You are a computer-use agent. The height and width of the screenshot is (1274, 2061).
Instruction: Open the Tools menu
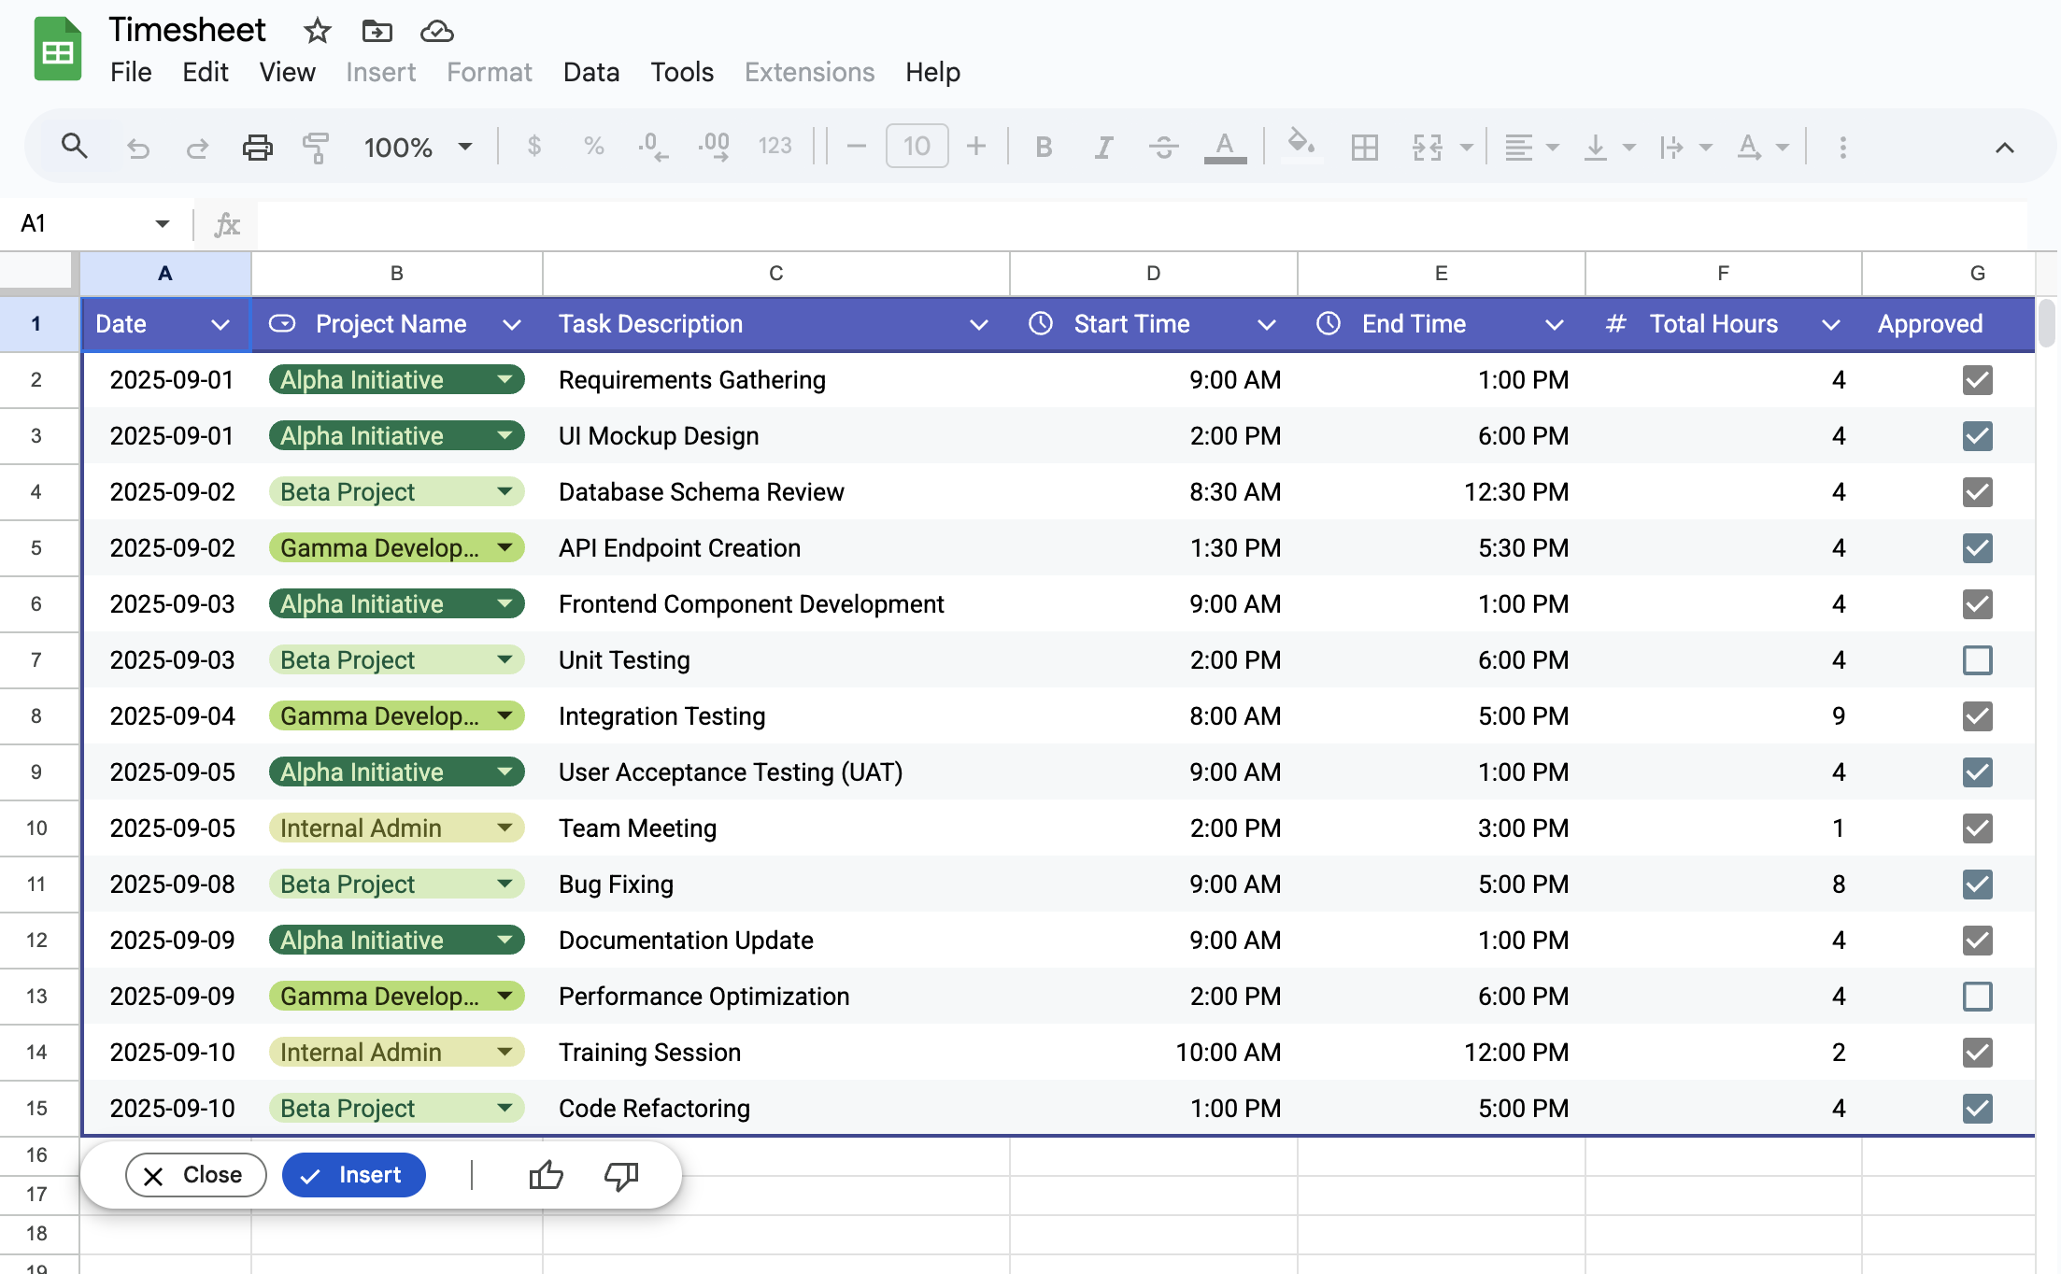(681, 72)
